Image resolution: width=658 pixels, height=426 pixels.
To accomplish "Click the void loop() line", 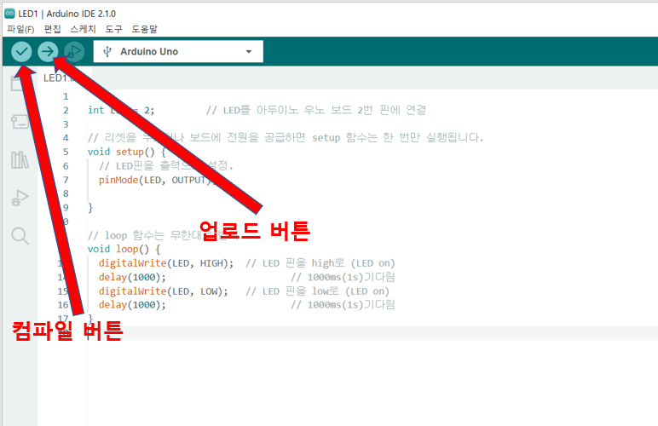I will pos(124,249).
